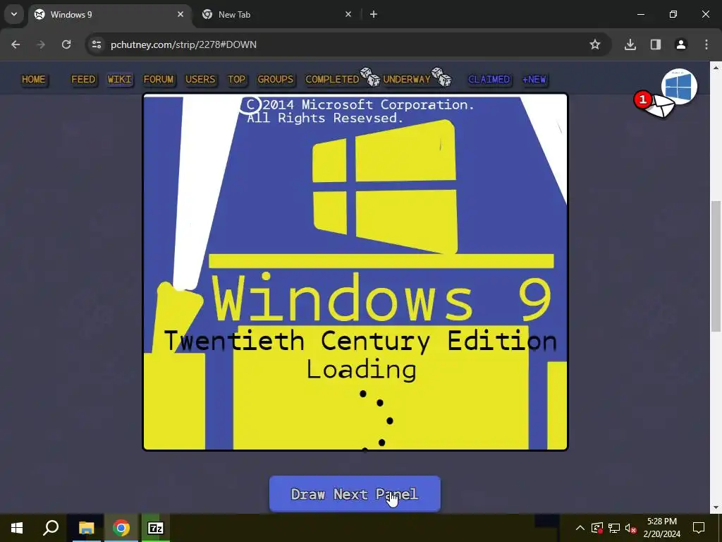The image size is (722, 542).
Task: Open the notification center icon
Action: tap(699, 528)
